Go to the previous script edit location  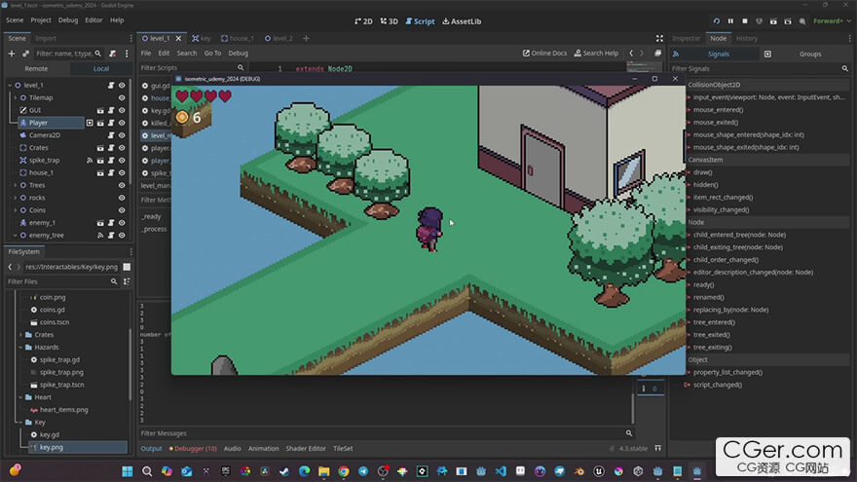(631, 53)
